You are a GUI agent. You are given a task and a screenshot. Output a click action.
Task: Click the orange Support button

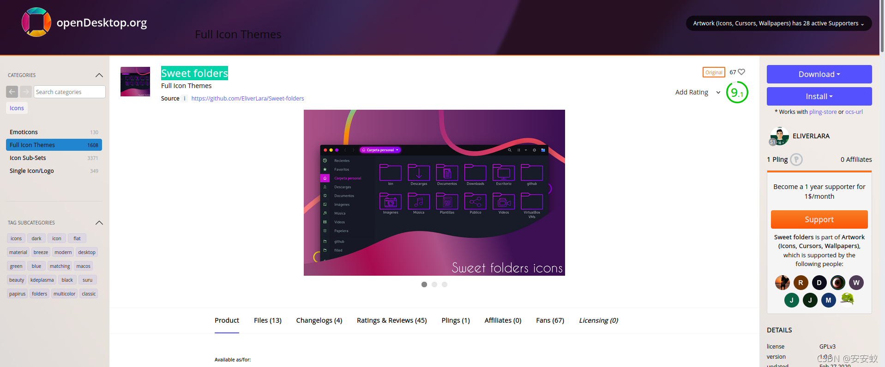[819, 219]
